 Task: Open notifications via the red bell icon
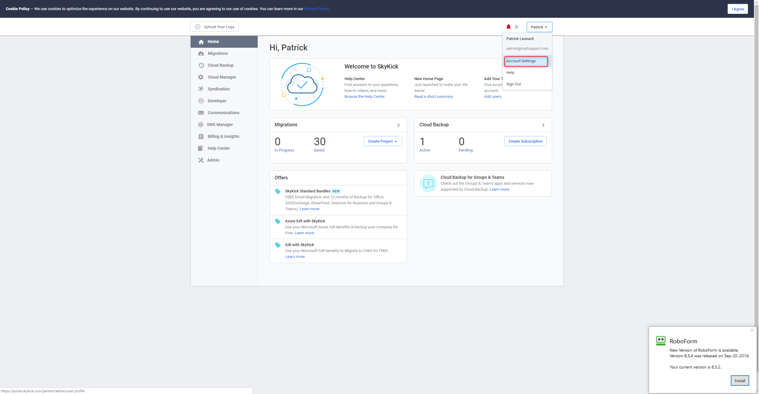click(508, 27)
